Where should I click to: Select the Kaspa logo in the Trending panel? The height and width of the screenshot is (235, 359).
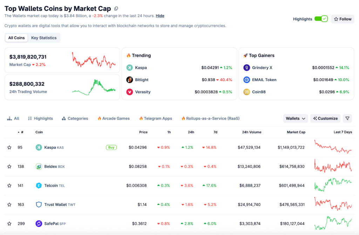129,67
